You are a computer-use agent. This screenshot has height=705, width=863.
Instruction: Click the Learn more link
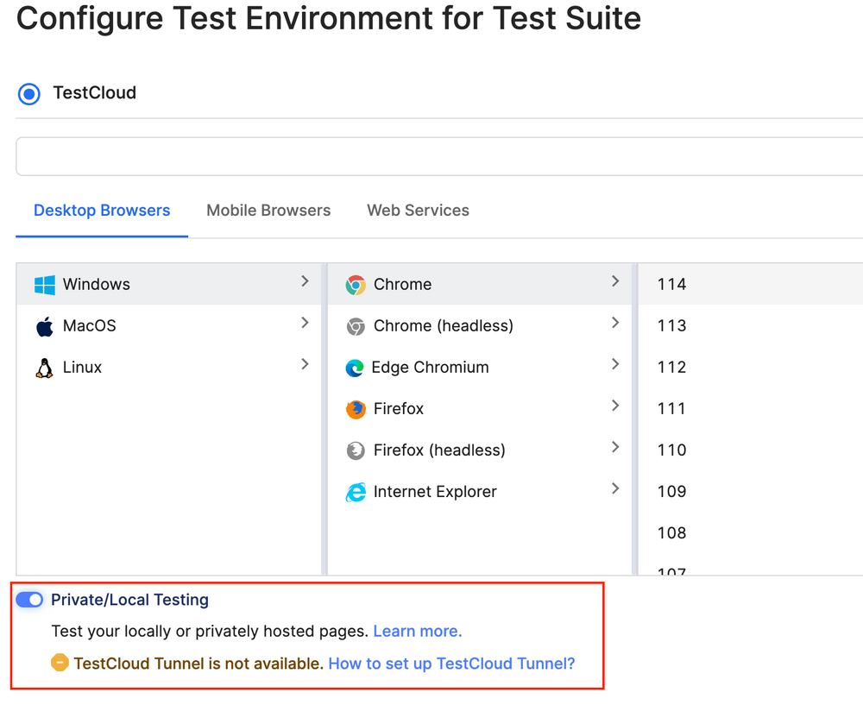point(417,631)
